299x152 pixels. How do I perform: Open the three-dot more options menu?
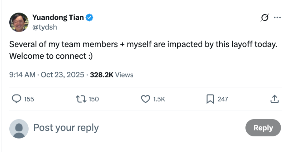pyautogui.click(x=277, y=18)
